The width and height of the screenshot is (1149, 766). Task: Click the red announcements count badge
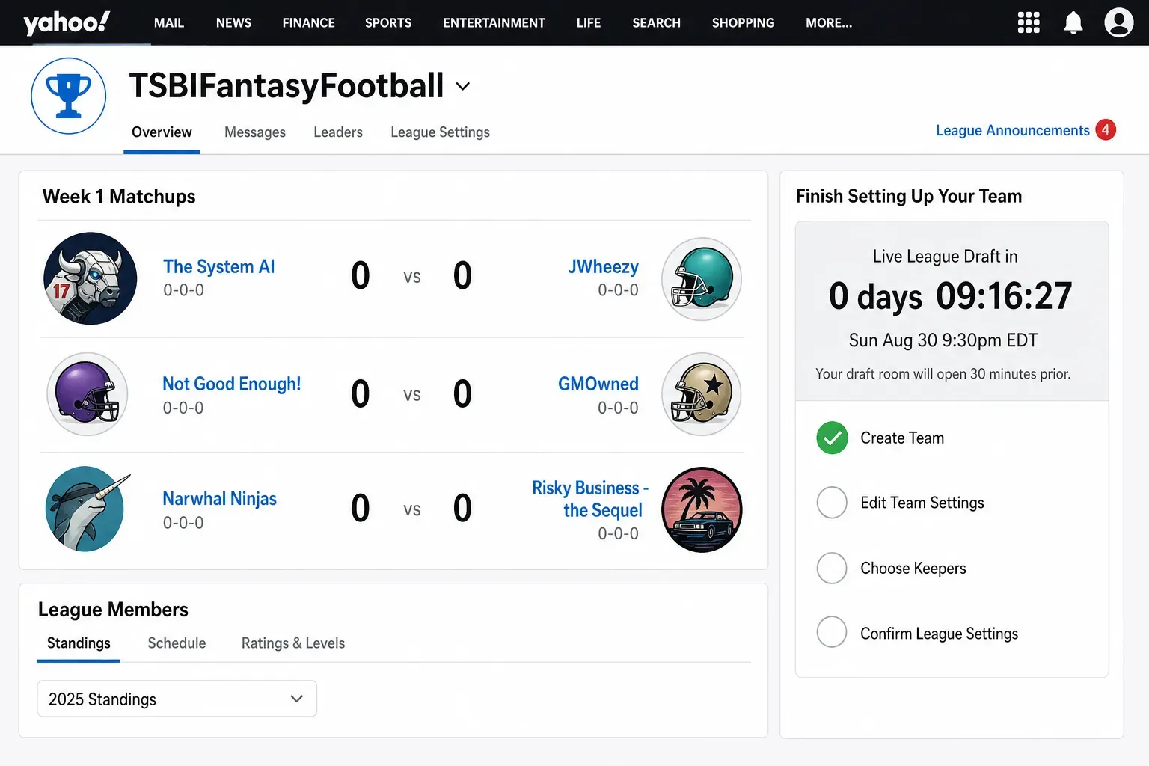[1106, 130]
